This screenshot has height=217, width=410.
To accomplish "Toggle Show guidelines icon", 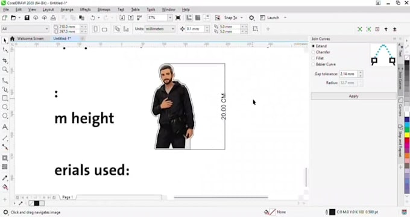I will point(207,17).
